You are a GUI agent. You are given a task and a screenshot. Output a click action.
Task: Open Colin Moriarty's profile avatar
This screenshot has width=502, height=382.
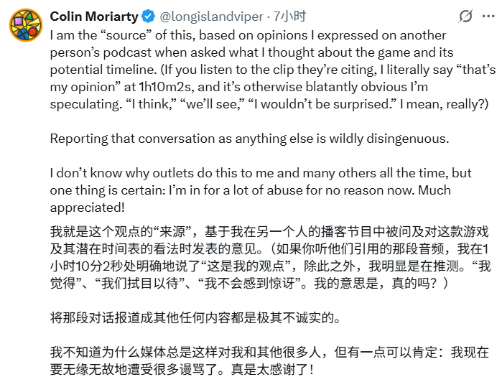click(x=25, y=26)
